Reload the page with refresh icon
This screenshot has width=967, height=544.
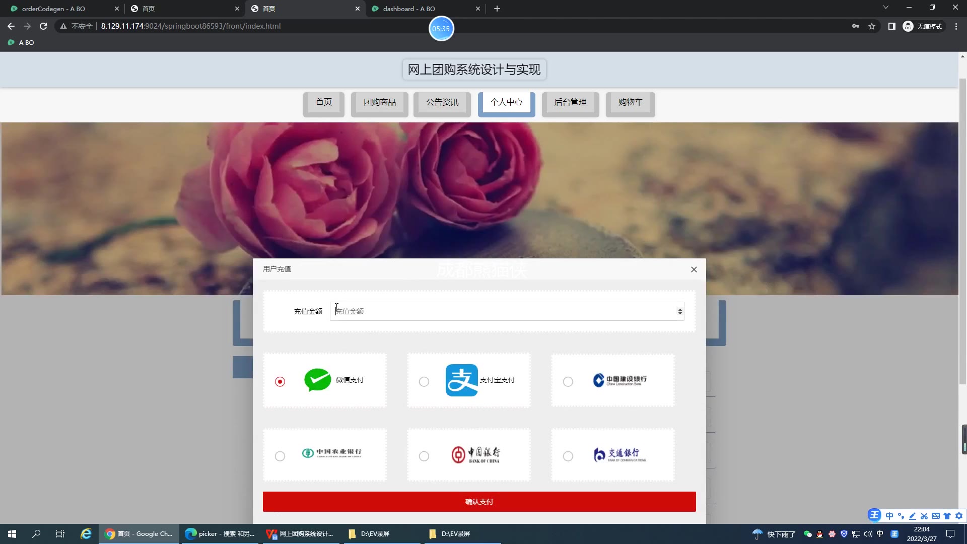(43, 26)
